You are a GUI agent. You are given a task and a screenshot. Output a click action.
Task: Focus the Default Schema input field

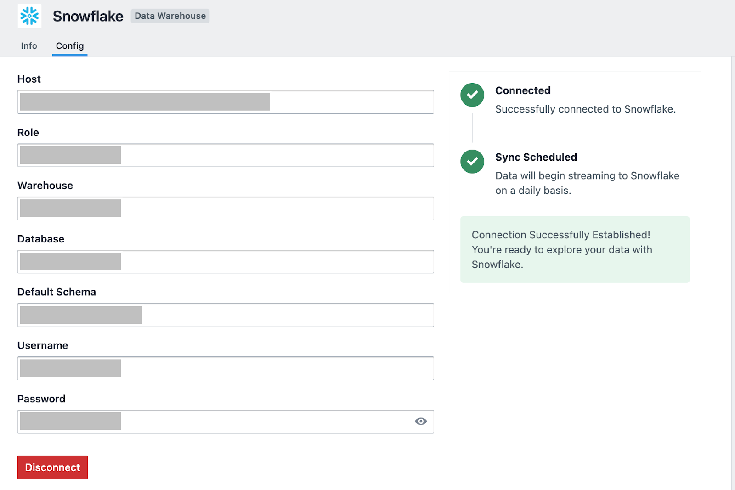[x=226, y=315]
